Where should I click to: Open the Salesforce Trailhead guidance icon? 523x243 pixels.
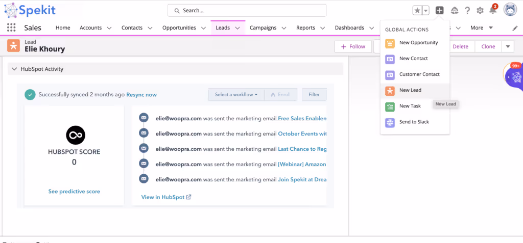click(x=454, y=11)
